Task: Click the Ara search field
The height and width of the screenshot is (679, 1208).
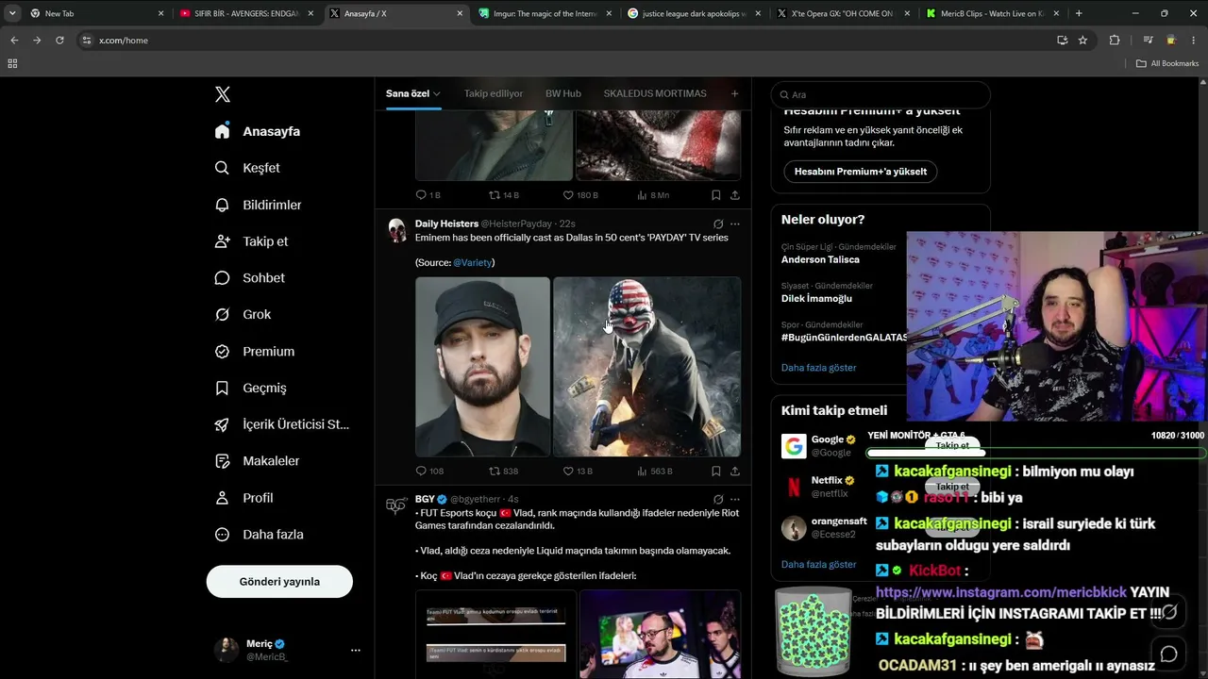Action: (x=881, y=94)
